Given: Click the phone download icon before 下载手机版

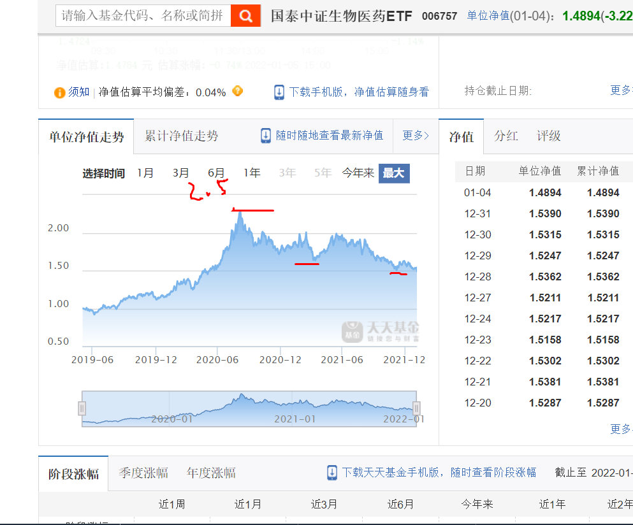Looking at the screenshot, I should click(279, 92).
